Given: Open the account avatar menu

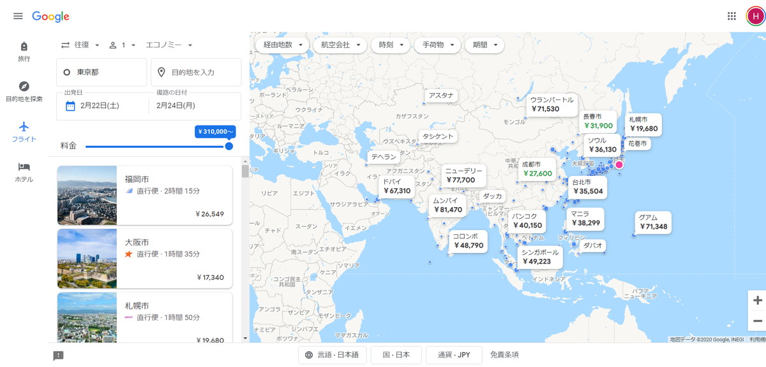Looking at the screenshot, I should pos(755,17).
